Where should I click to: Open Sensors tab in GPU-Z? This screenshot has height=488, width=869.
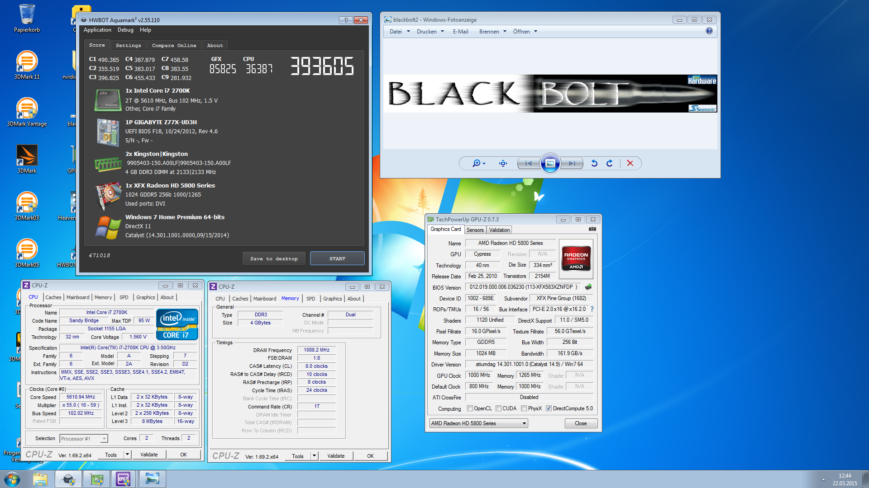475,230
